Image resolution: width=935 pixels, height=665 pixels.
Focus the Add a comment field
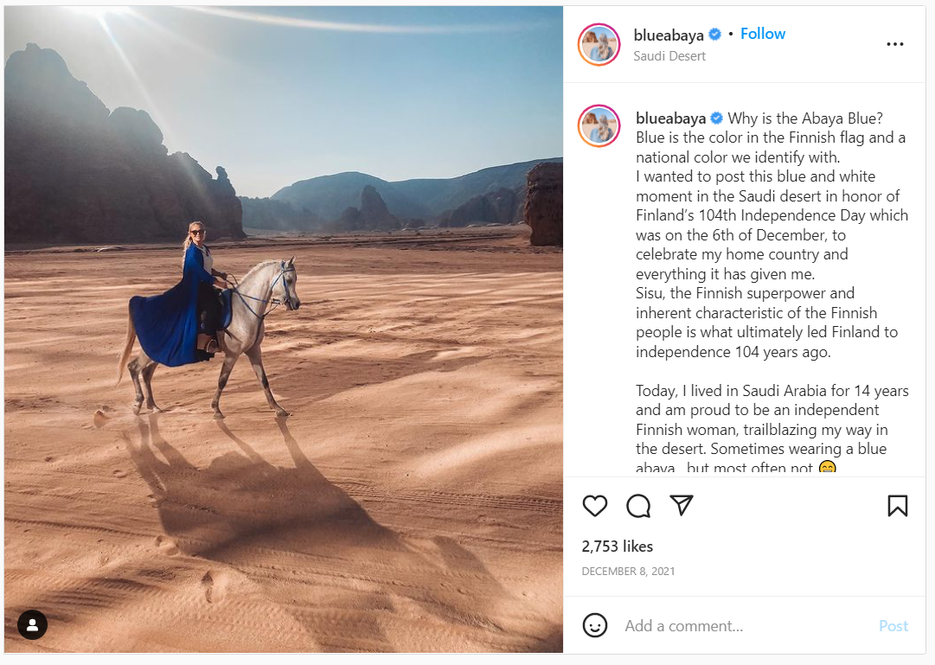746,625
